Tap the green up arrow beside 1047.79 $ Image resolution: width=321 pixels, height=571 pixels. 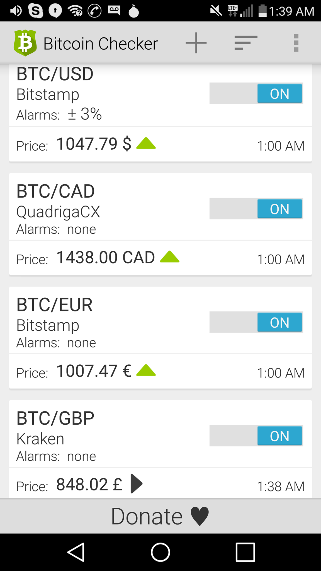click(146, 143)
